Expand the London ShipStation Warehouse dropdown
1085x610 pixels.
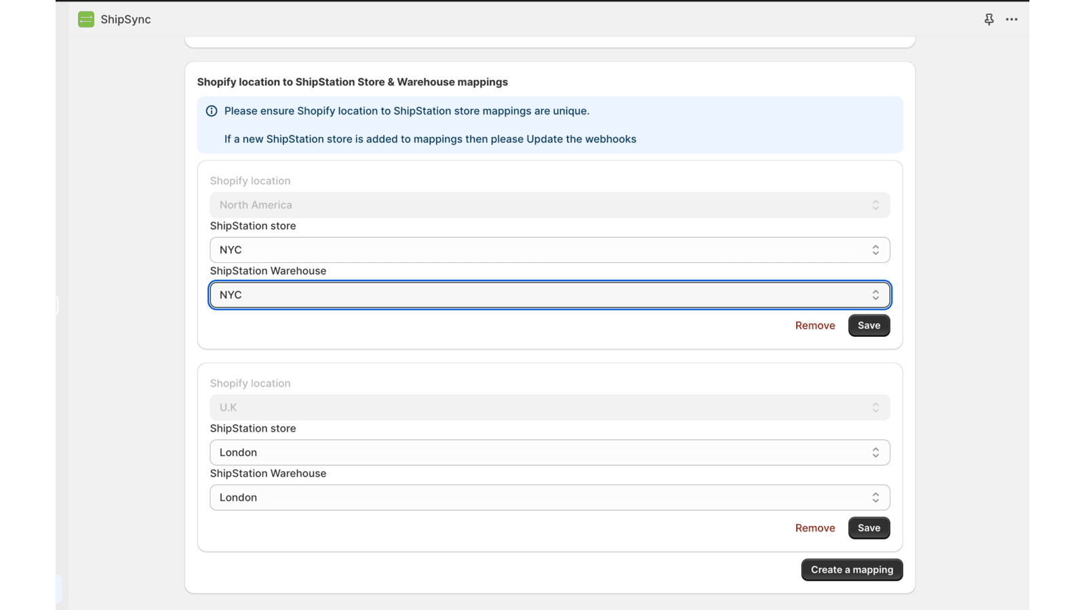[x=549, y=497]
